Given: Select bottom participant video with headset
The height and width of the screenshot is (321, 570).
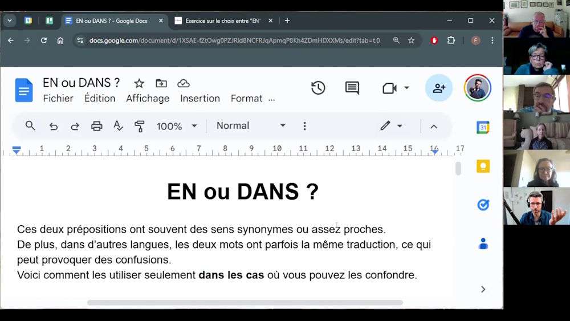Looking at the screenshot, I should (x=536, y=206).
